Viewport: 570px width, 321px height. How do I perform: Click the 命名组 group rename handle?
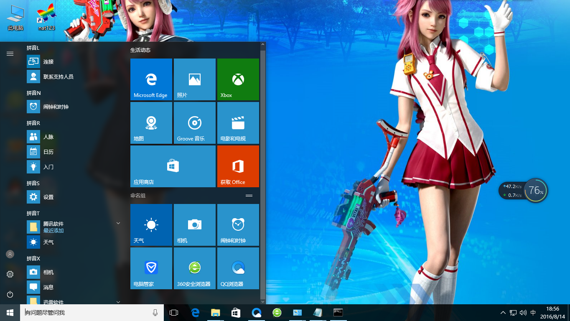[249, 196]
